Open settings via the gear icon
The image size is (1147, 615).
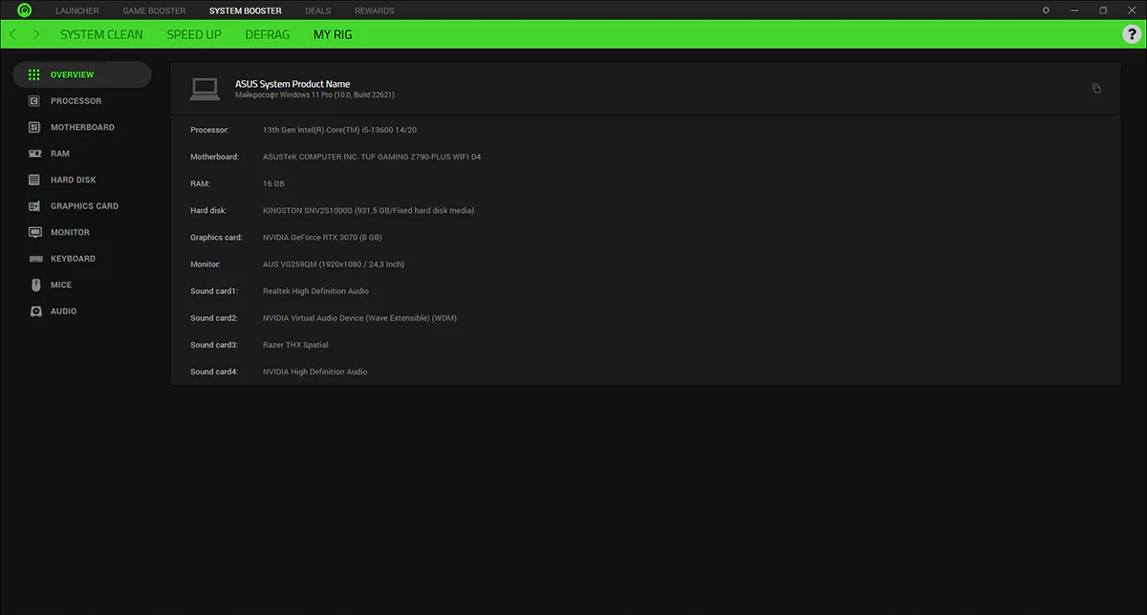point(1046,11)
